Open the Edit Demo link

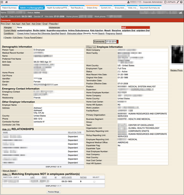[x=18, y=38]
